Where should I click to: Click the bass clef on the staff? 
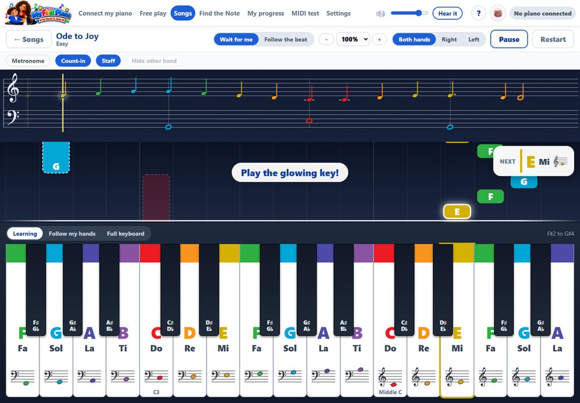(x=13, y=118)
